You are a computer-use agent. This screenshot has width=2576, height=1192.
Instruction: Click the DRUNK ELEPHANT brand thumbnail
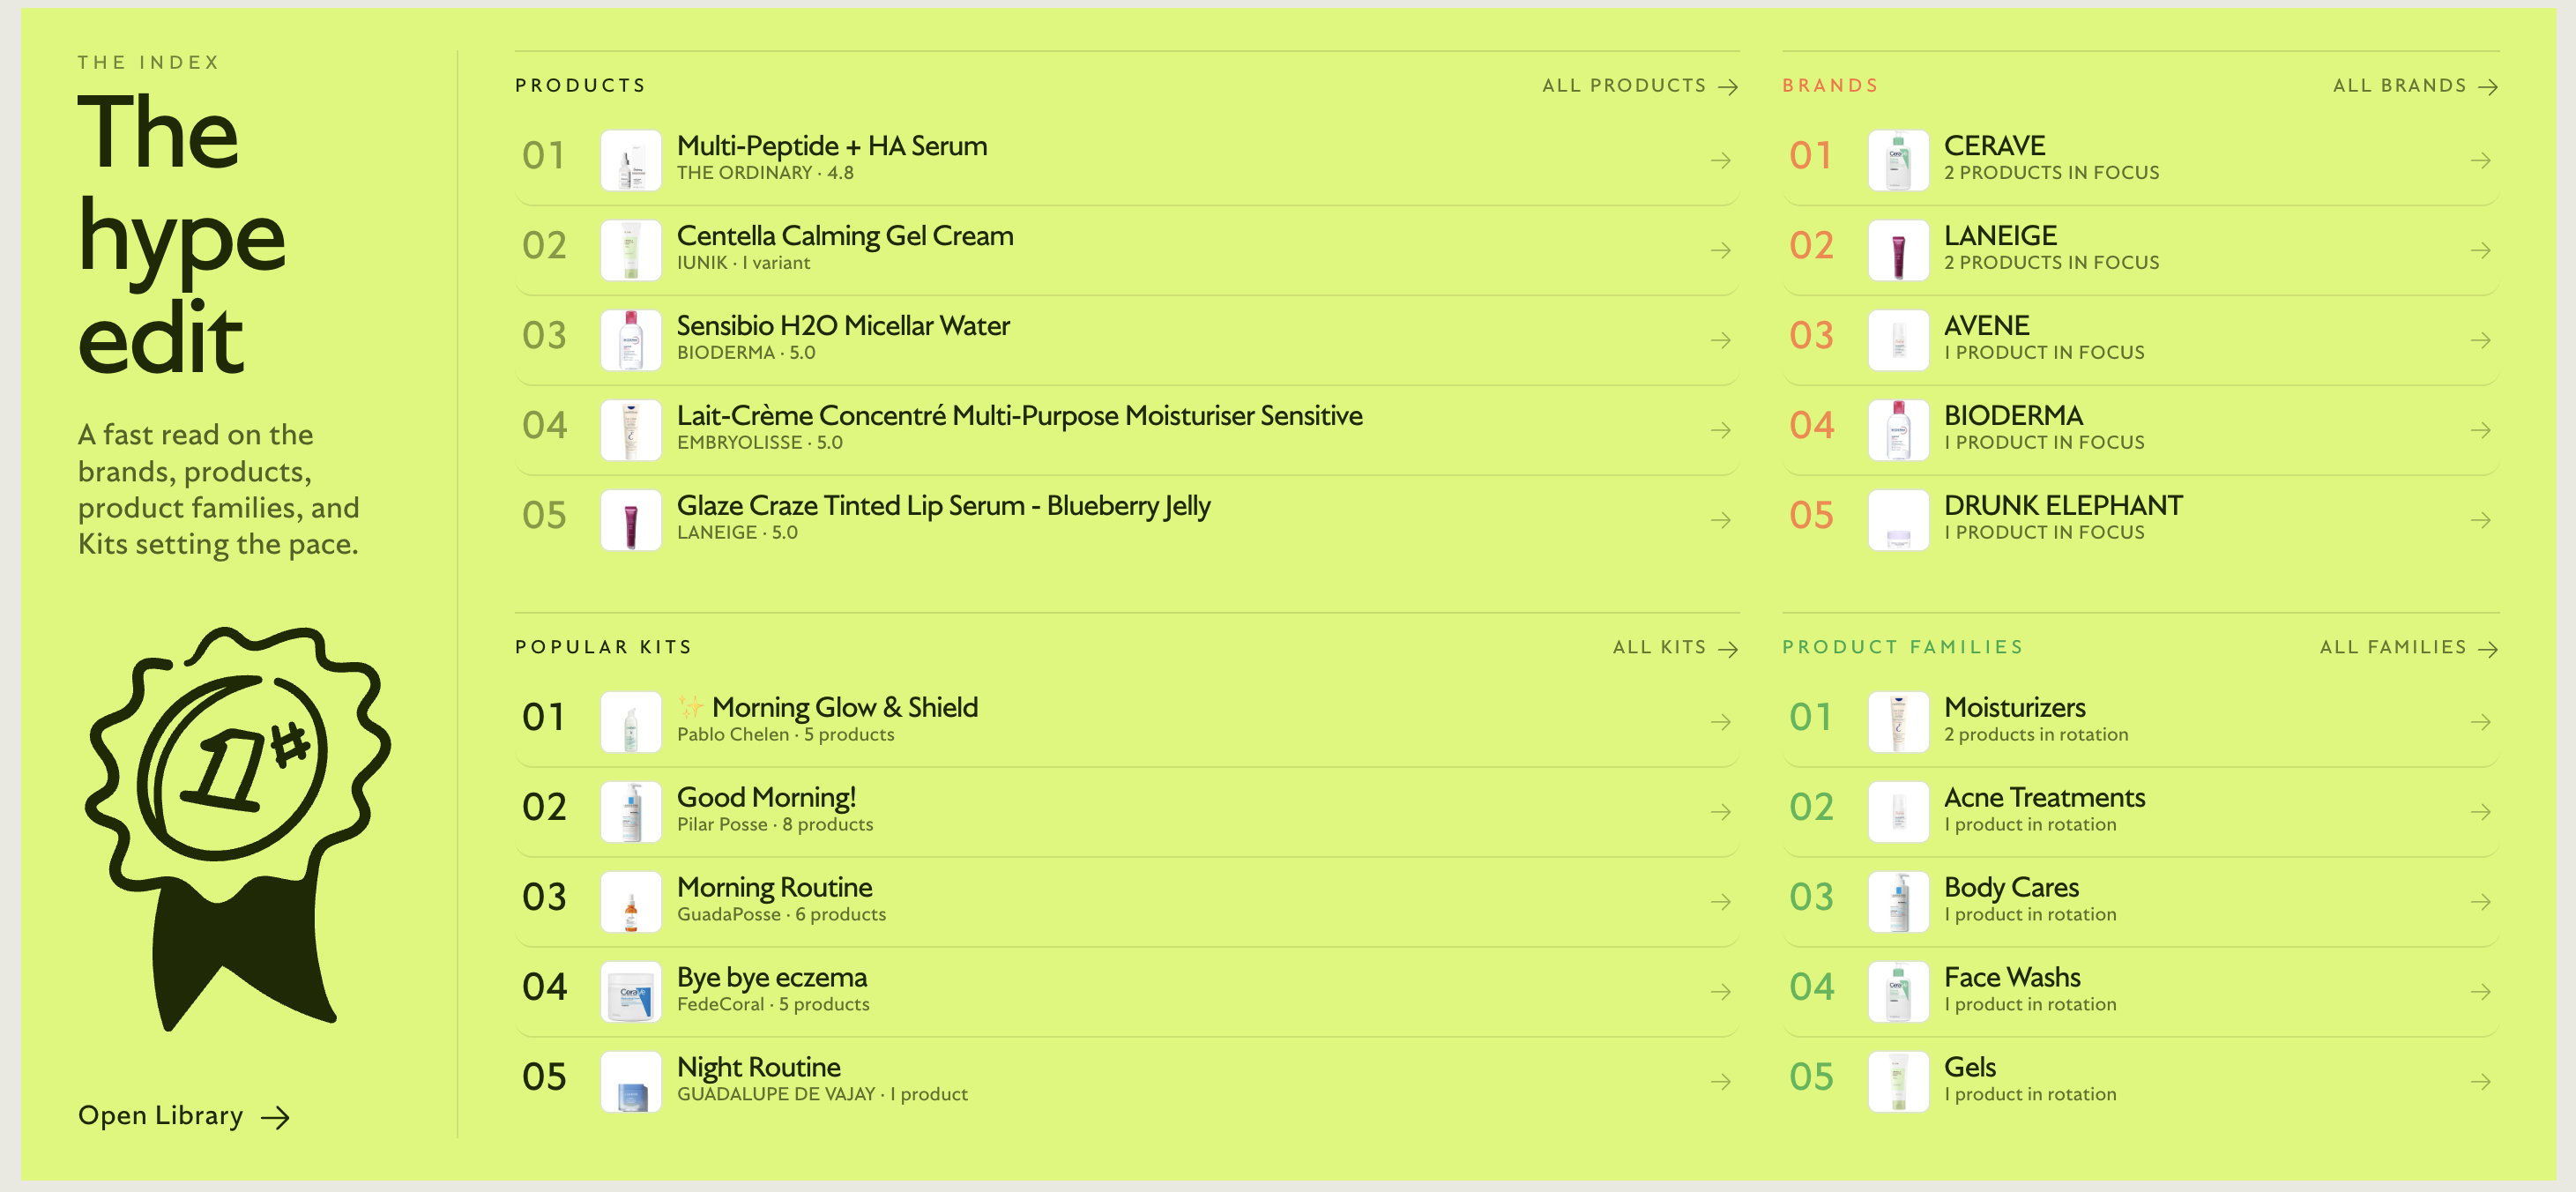point(1898,520)
